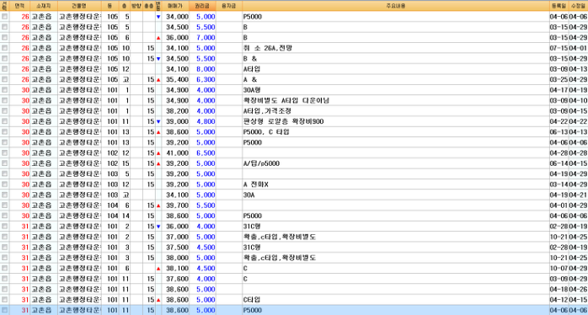Viewport: 588px width, 315px height.
Task: Click the 38,200 price cell
Action: click(x=176, y=111)
